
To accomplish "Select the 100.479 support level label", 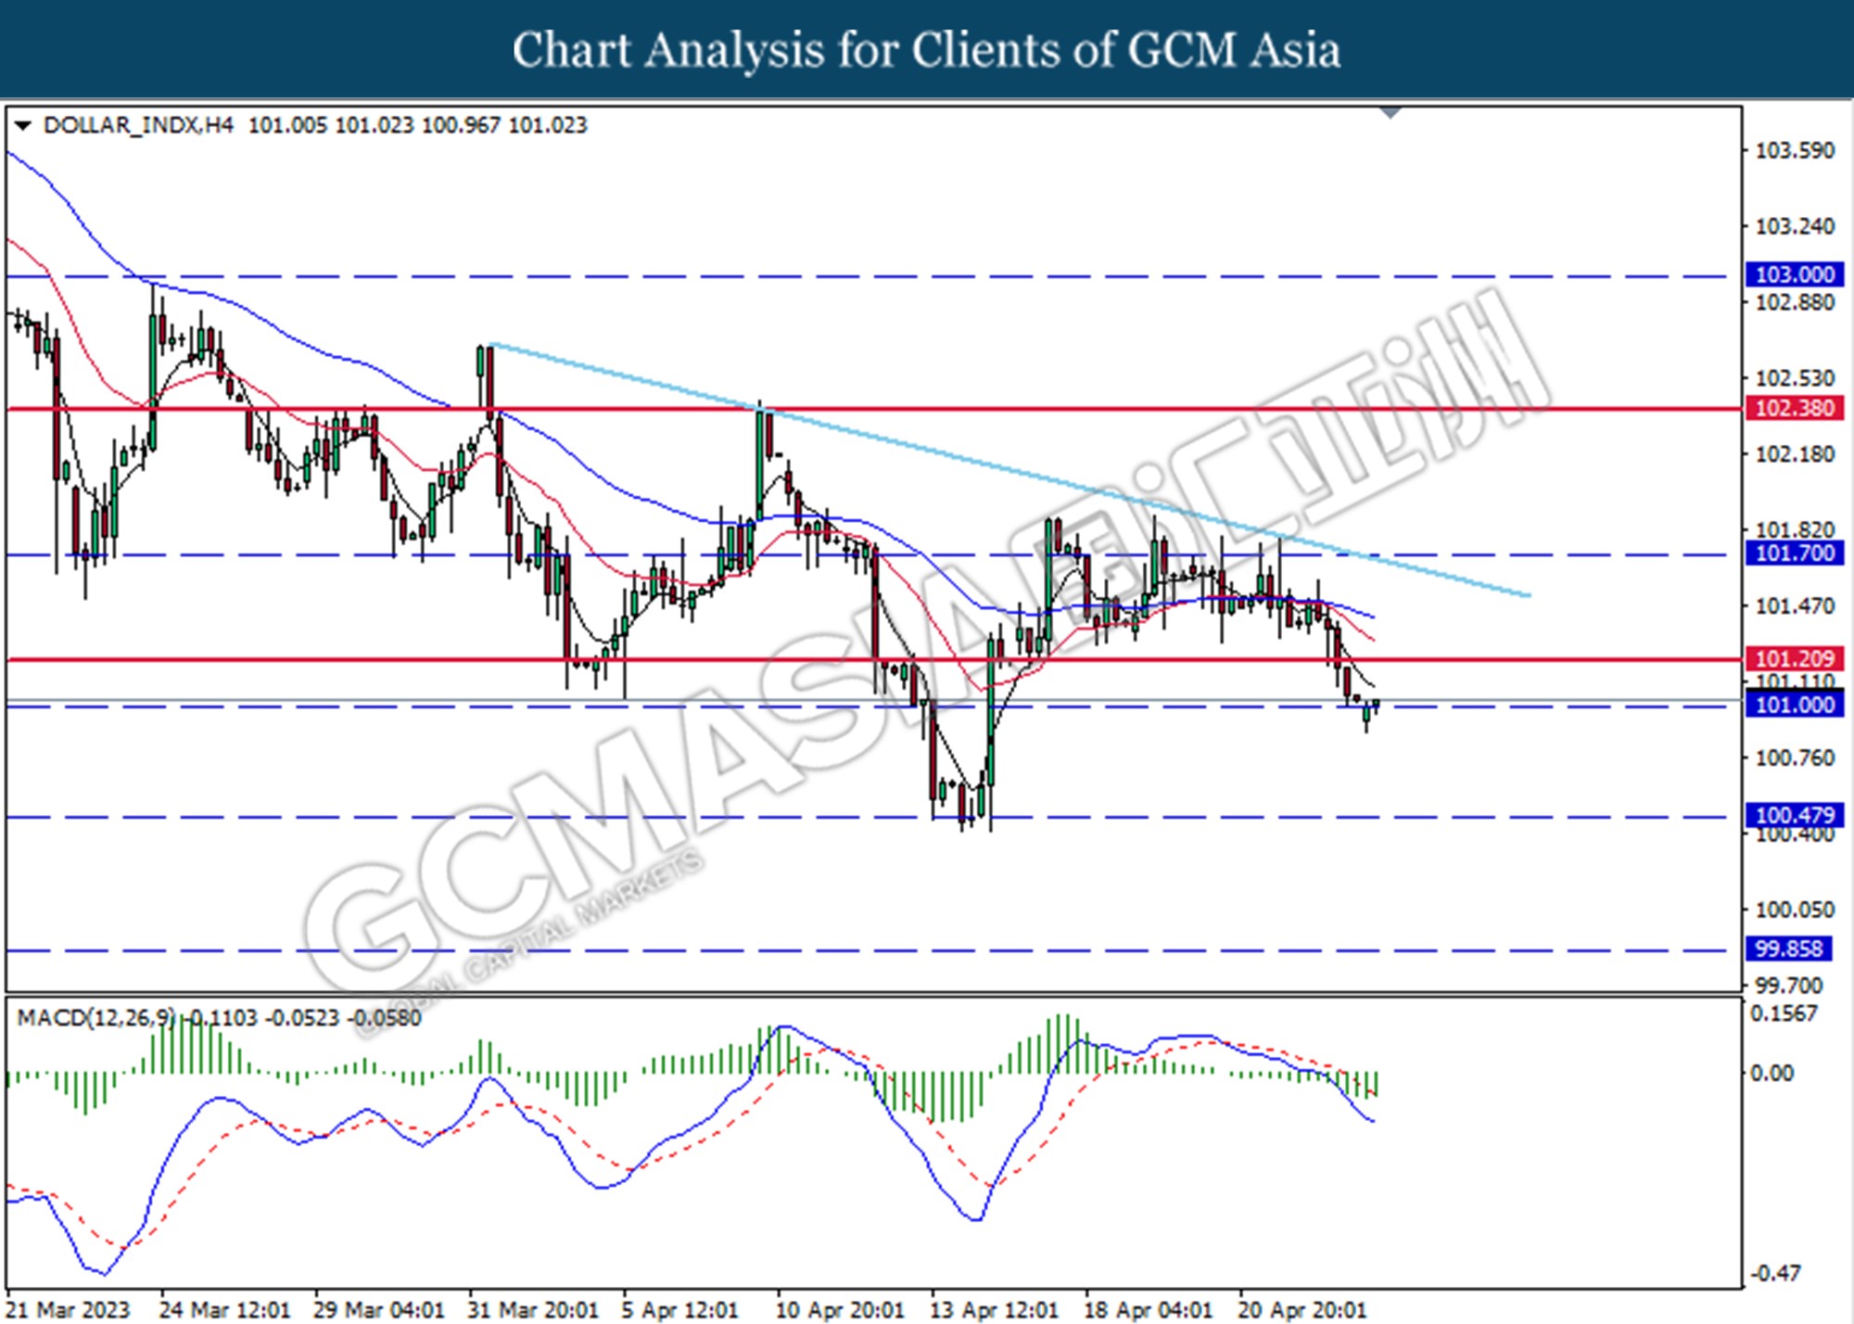I will click(x=1794, y=816).
